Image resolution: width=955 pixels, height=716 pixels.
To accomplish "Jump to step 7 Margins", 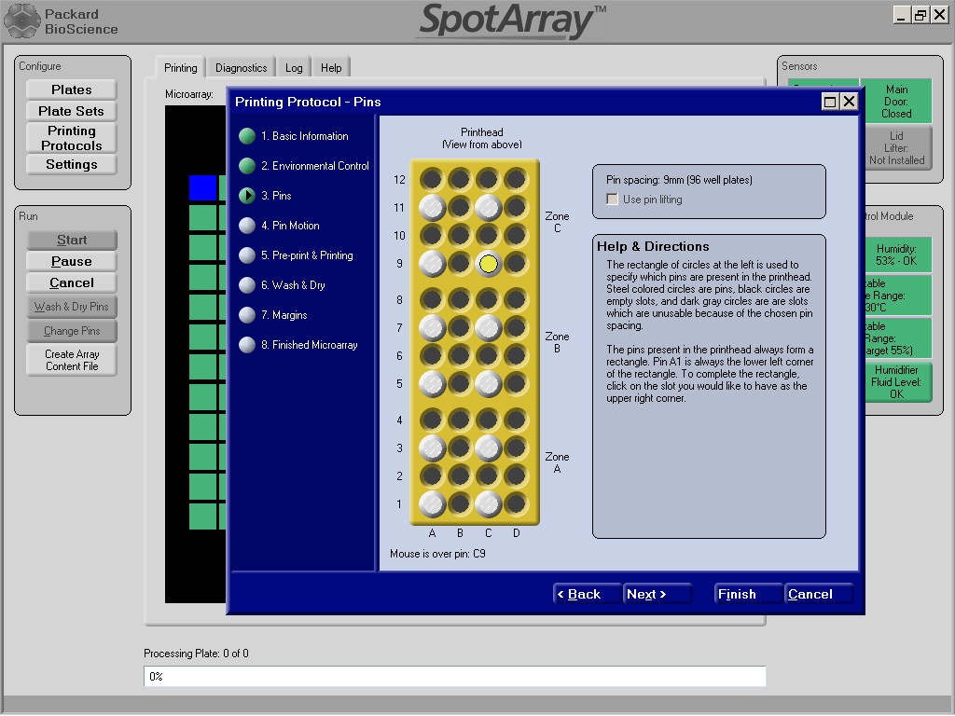I will 284,315.
